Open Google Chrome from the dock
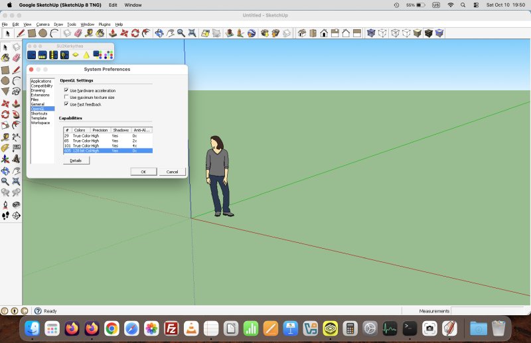The height and width of the screenshot is (343, 531). click(112, 328)
